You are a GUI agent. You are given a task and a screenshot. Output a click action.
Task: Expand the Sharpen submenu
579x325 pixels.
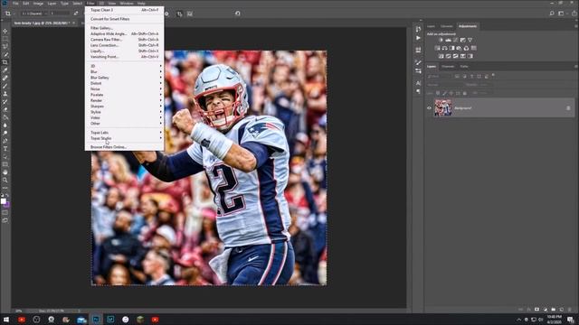[x=125, y=107]
